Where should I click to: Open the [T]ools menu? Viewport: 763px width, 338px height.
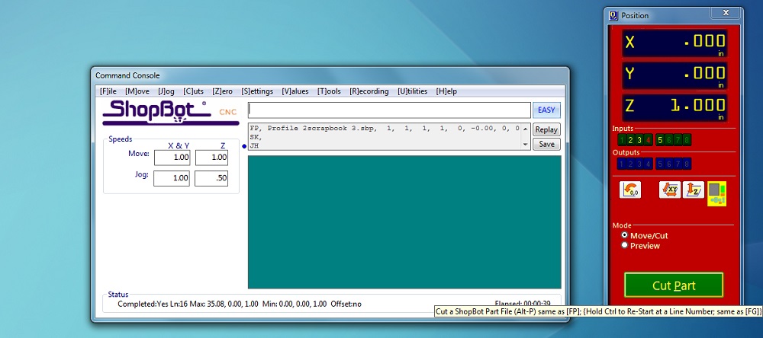tap(329, 91)
